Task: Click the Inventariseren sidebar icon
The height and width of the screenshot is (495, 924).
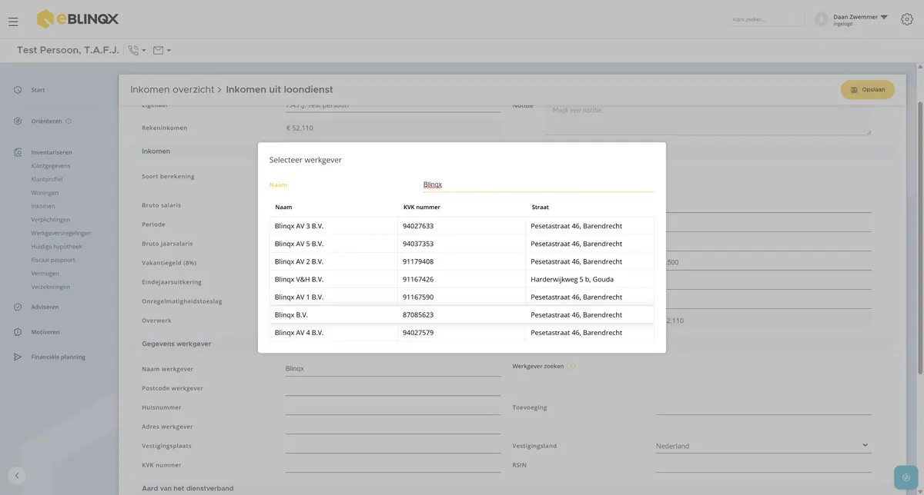Action: [18, 152]
